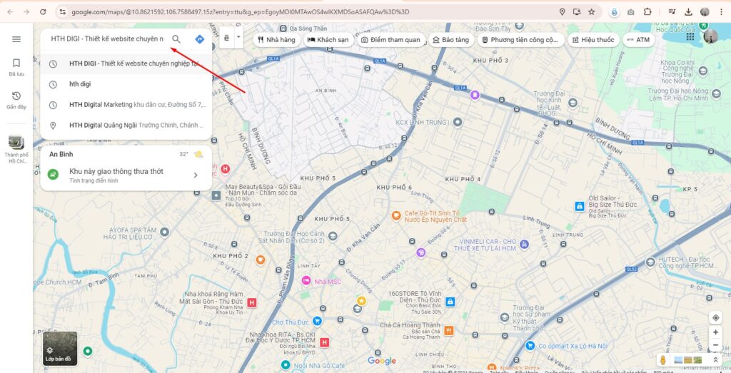Select suggestion HTH DIGI - Thiết kế website

[126, 63]
